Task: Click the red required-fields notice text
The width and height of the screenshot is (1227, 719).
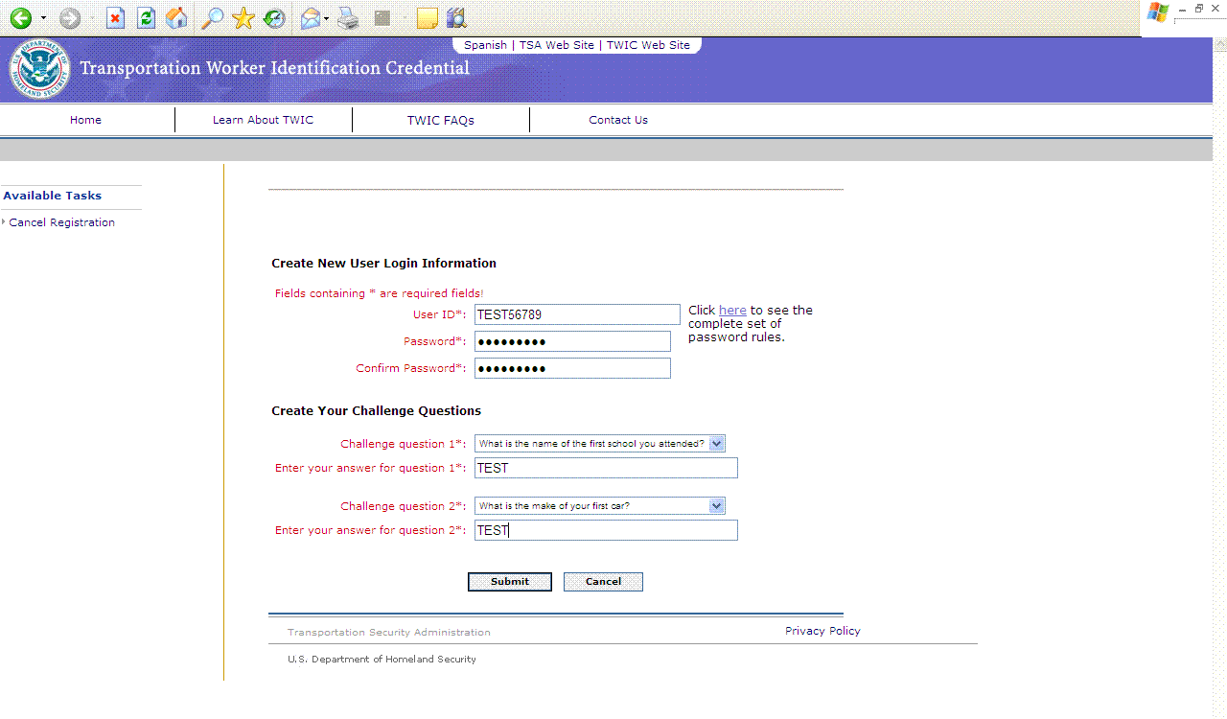Action: (x=379, y=293)
